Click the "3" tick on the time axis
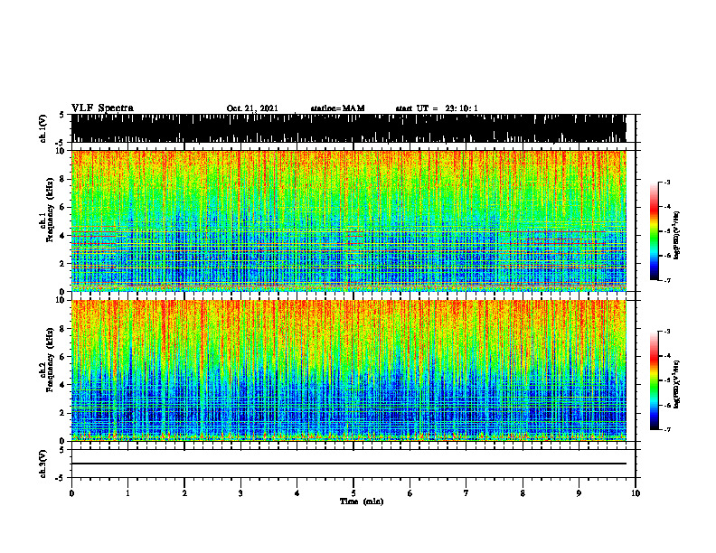 (x=240, y=493)
